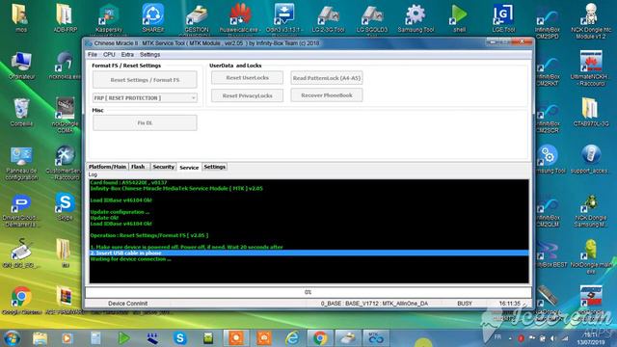Image resolution: width=617 pixels, height=347 pixels.
Task: Open the CPU menu
Action: click(109, 54)
